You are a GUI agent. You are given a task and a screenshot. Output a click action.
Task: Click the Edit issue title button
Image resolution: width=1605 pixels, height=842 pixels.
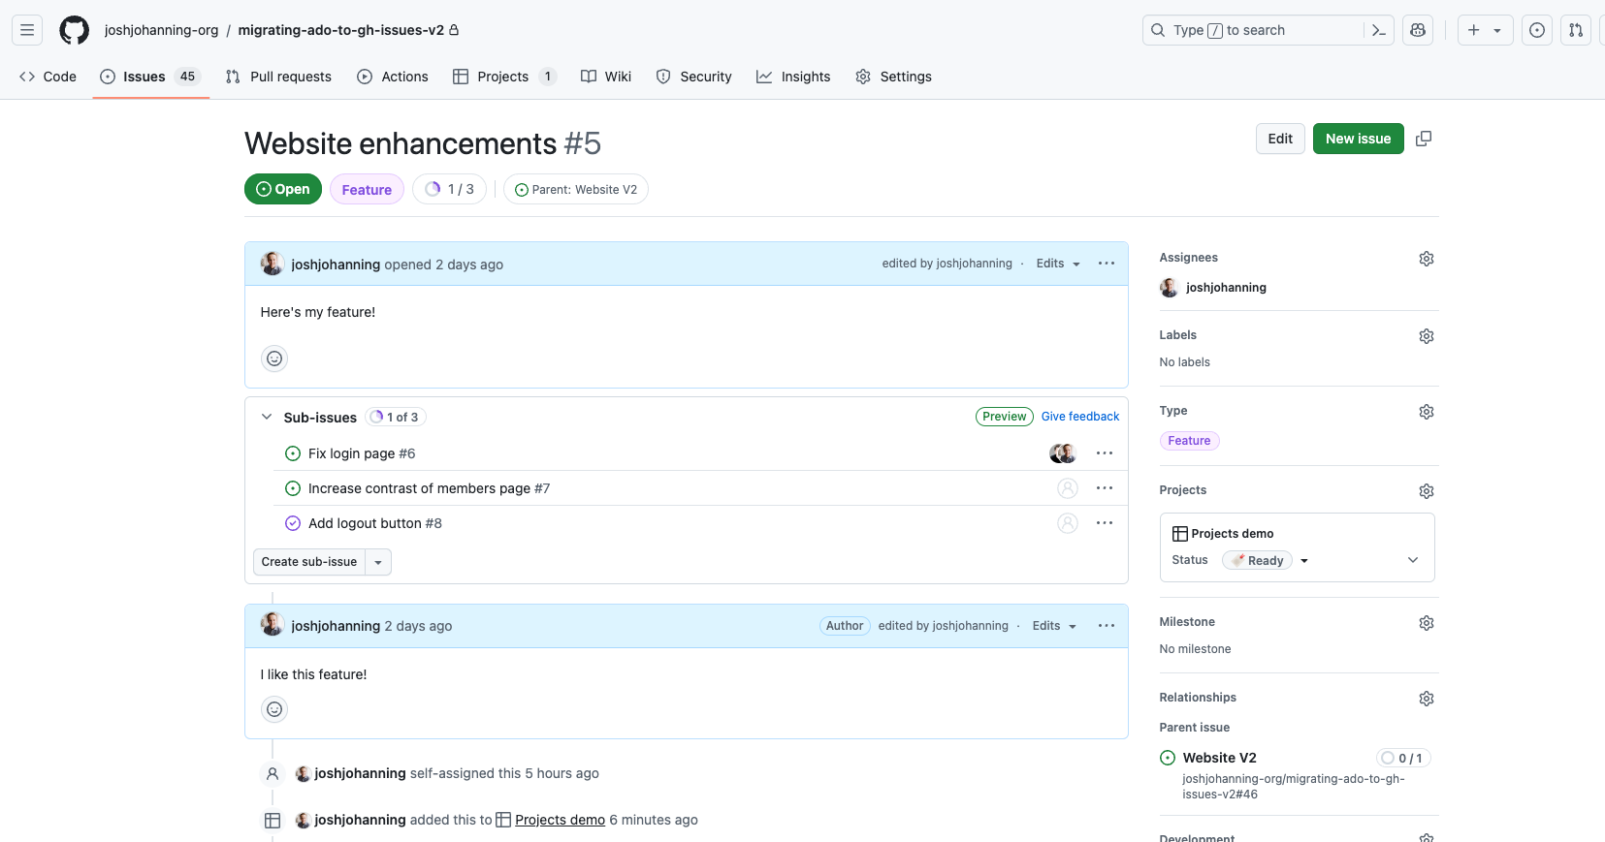click(x=1280, y=139)
